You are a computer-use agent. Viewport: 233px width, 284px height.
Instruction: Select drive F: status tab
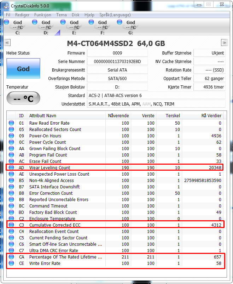tap(100, 27)
